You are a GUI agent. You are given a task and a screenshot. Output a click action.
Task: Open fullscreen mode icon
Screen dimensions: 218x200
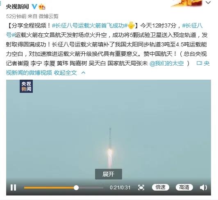141,187
